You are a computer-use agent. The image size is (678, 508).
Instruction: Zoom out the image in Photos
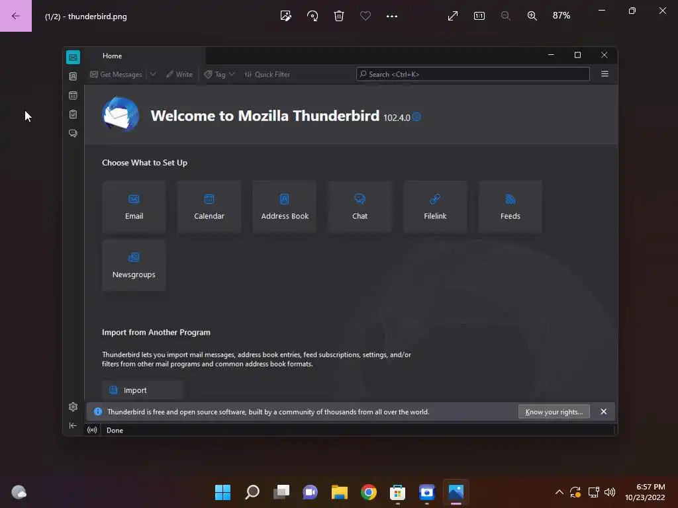(x=505, y=16)
